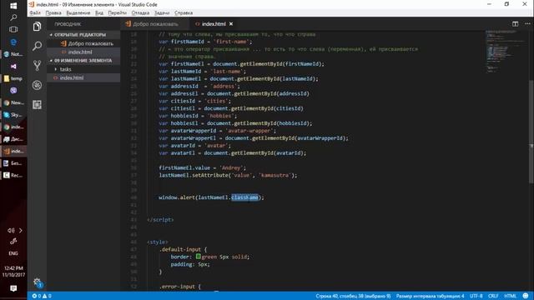The height and width of the screenshot is (300, 534).
Task: Change line ending sequence CRLF
Action: (x=493, y=296)
